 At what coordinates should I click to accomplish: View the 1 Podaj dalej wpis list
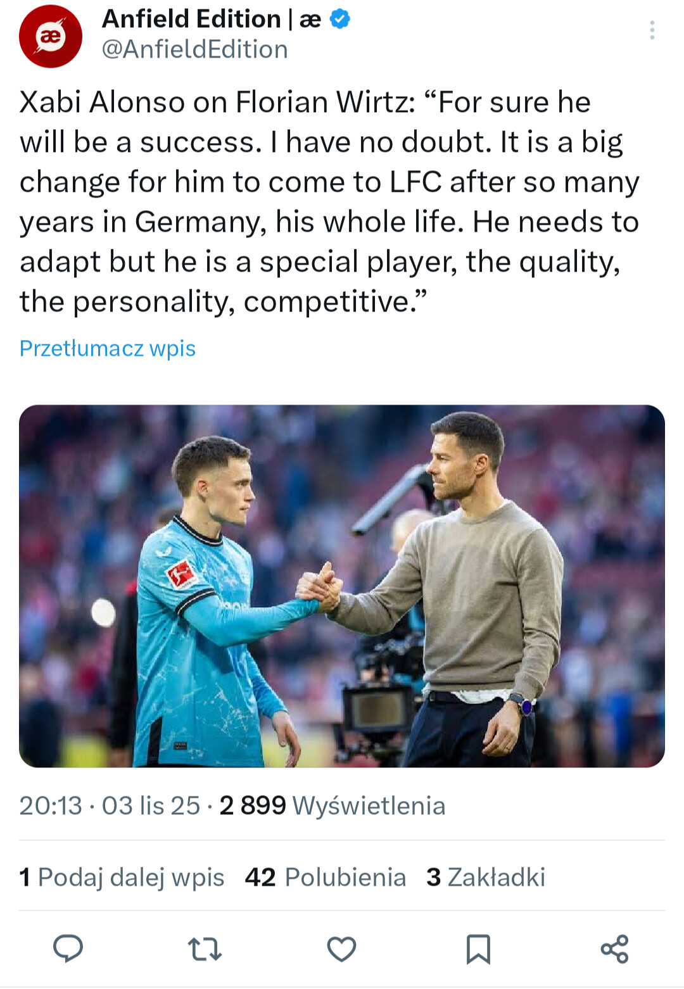pyautogui.click(x=122, y=877)
